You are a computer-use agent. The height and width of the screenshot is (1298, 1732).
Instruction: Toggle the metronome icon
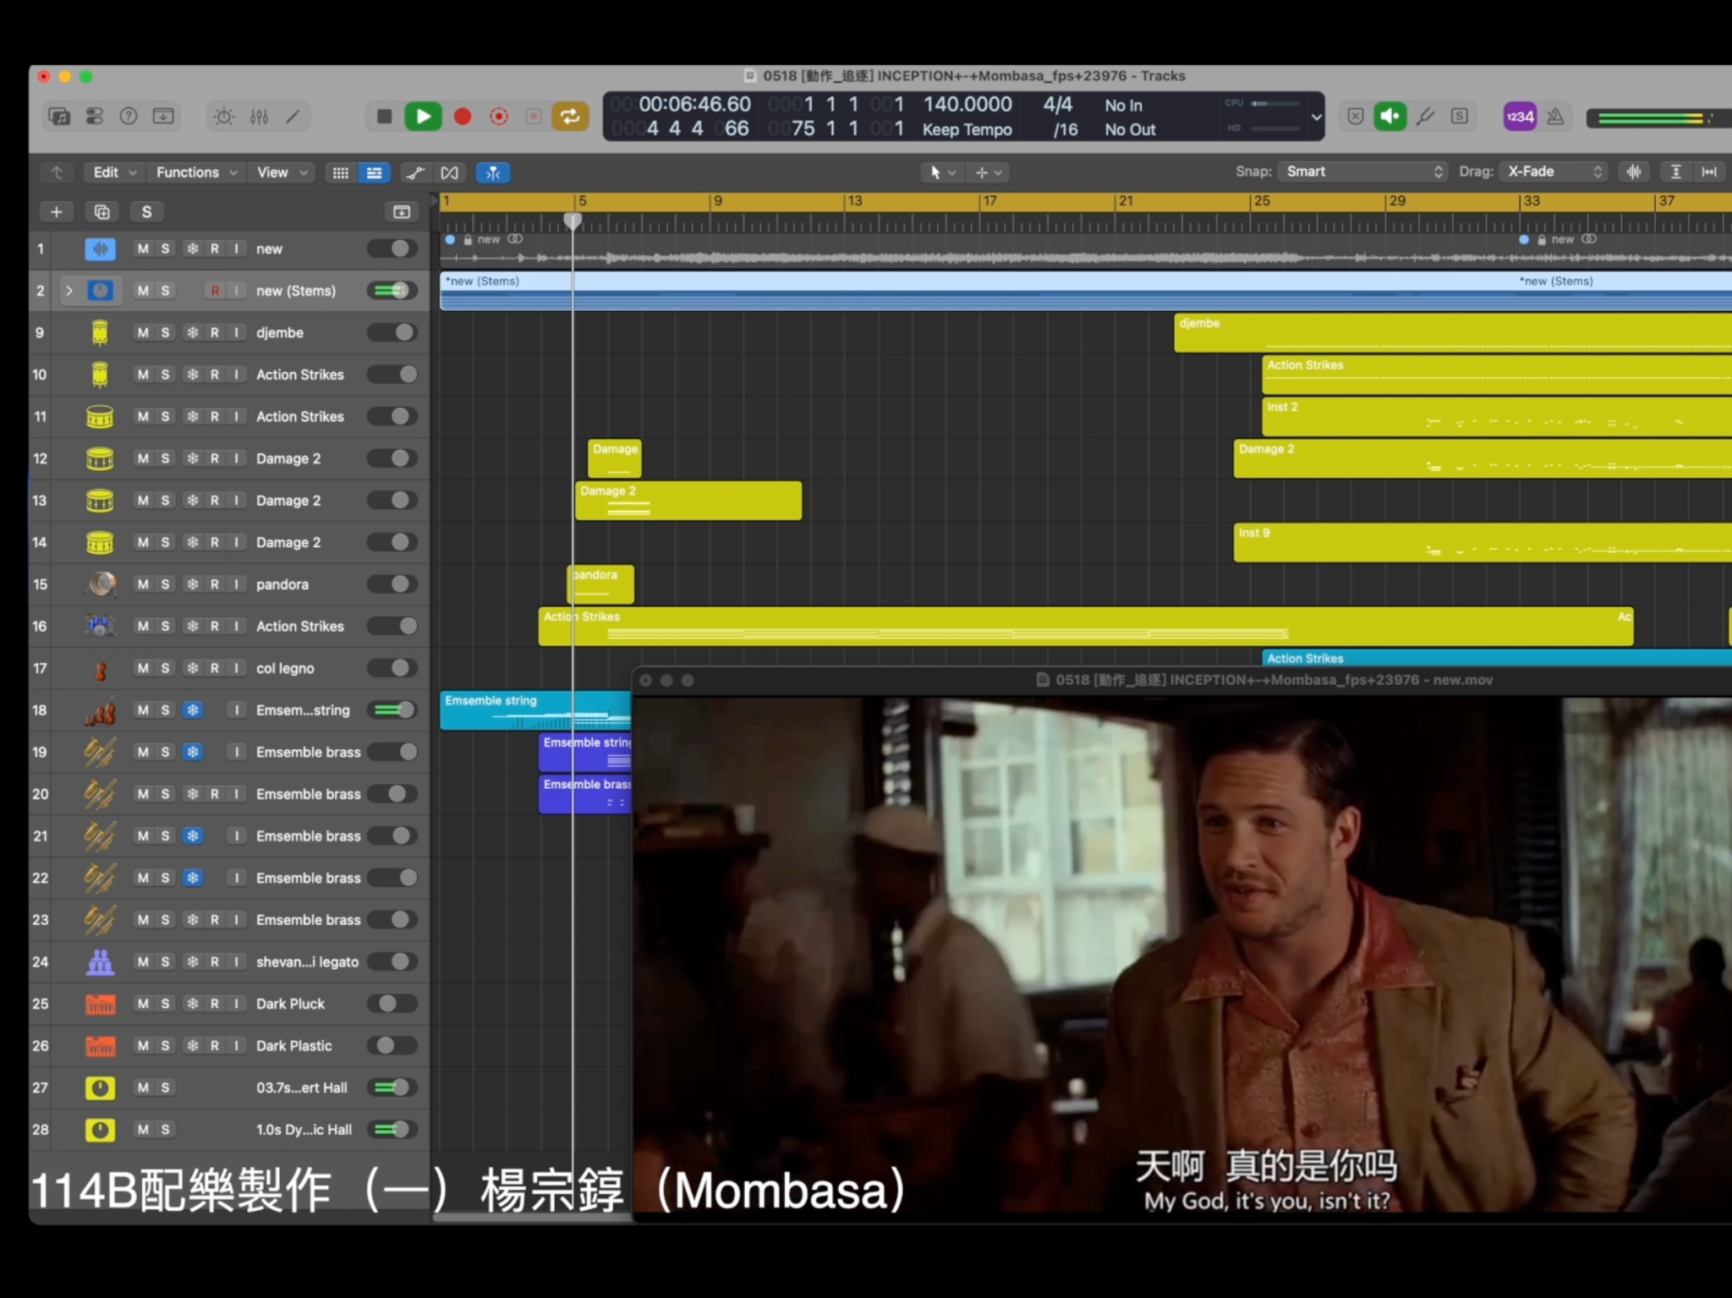click(1555, 116)
